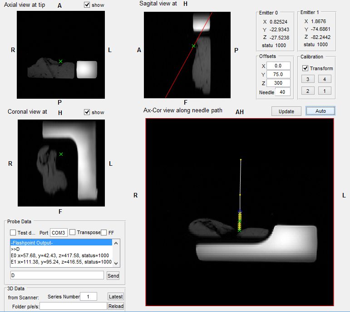Click calibration point 1 button
Image resolution: width=350 pixels, height=312 pixels.
point(325,91)
